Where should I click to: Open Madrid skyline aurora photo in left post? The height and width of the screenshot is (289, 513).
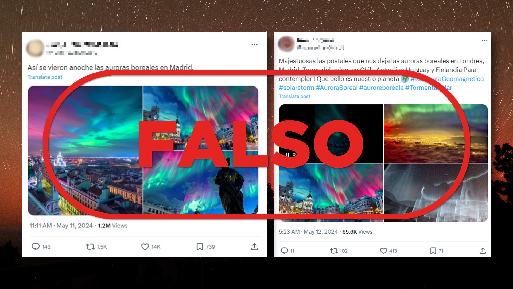tap(85, 150)
